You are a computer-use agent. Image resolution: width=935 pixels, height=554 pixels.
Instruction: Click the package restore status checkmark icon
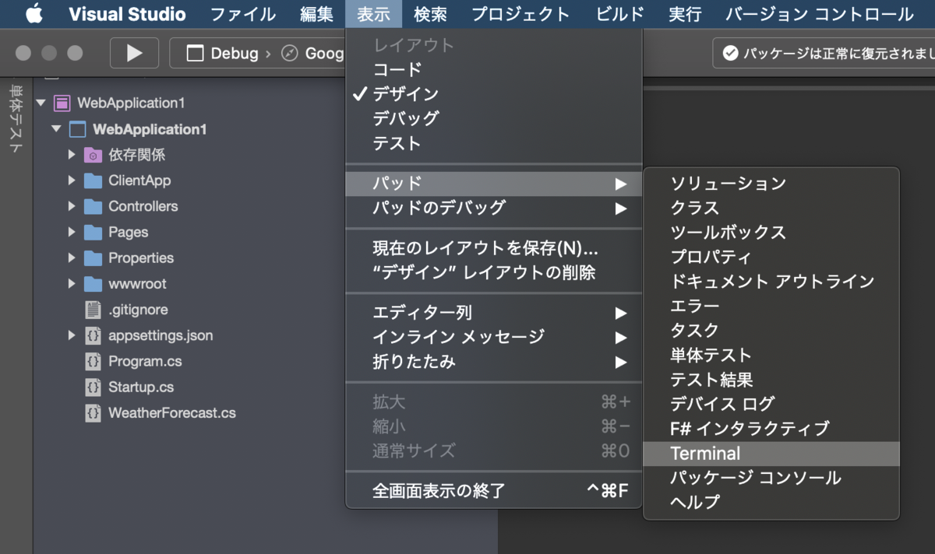pos(730,53)
